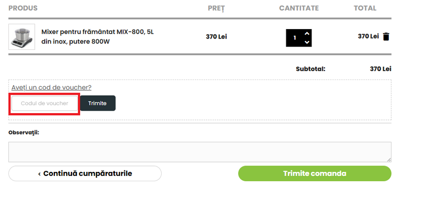Delete the mixer from the cart

[386, 37]
